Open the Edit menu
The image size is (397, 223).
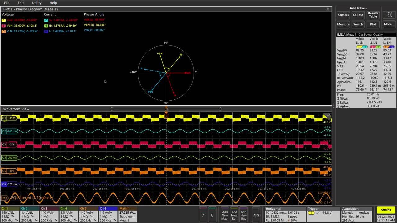point(20,3)
